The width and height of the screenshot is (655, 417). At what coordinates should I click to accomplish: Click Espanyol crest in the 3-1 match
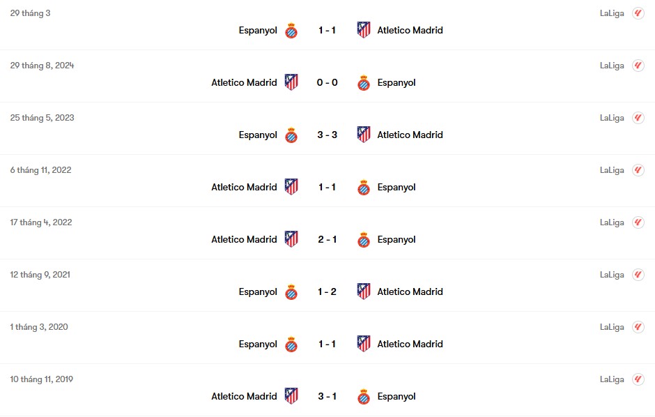[x=364, y=397]
